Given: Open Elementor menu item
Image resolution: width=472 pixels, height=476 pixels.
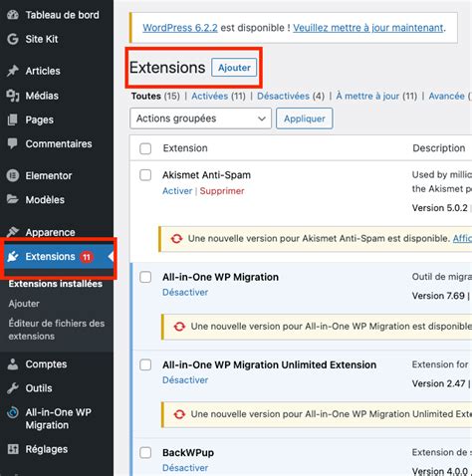Looking at the screenshot, I should (49, 175).
